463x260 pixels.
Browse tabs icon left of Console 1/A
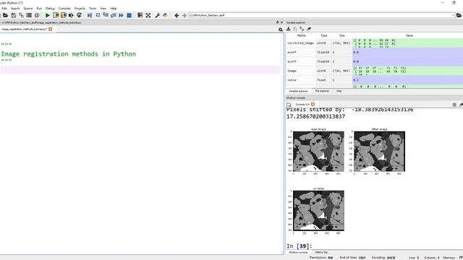(x=289, y=105)
